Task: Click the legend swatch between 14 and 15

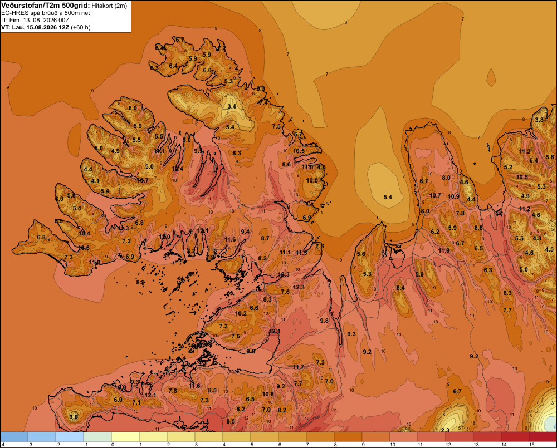Action: [x=515, y=436]
